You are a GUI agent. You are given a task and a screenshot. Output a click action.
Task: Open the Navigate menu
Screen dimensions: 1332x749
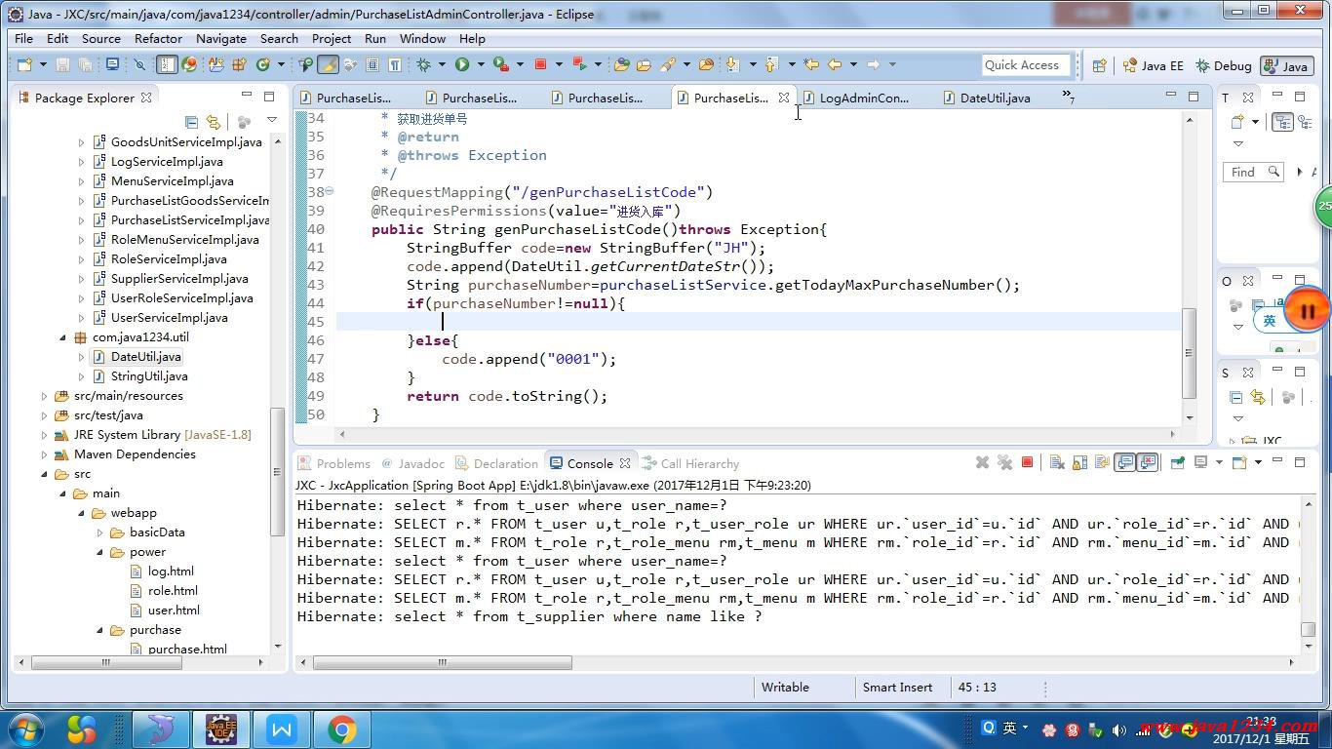tap(221, 38)
